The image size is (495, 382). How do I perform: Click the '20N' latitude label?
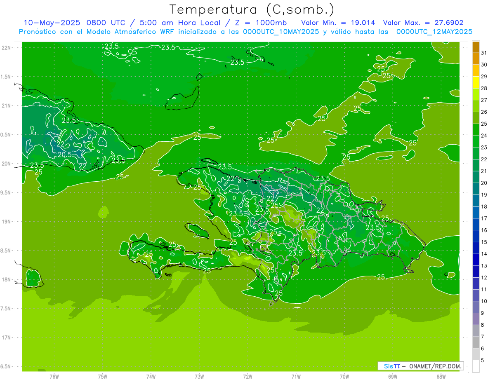[7, 164]
